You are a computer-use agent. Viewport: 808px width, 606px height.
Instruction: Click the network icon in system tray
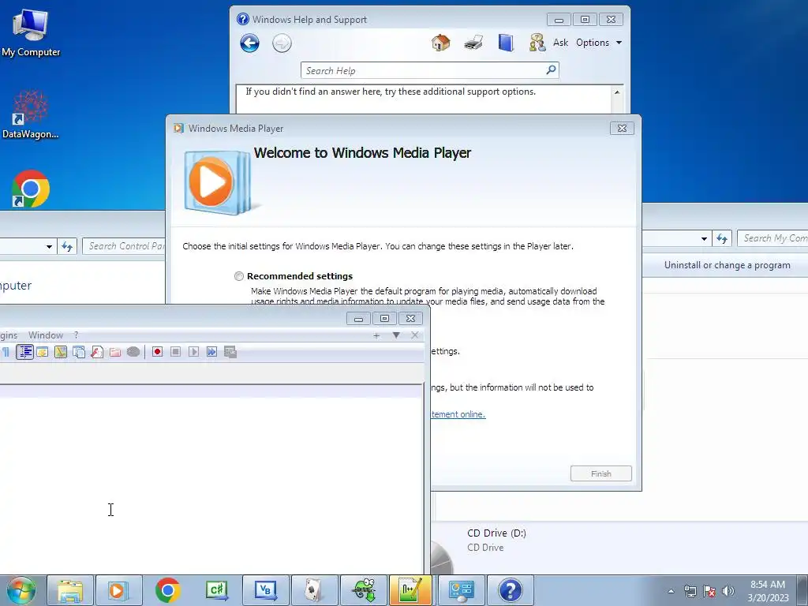[x=690, y=591]
